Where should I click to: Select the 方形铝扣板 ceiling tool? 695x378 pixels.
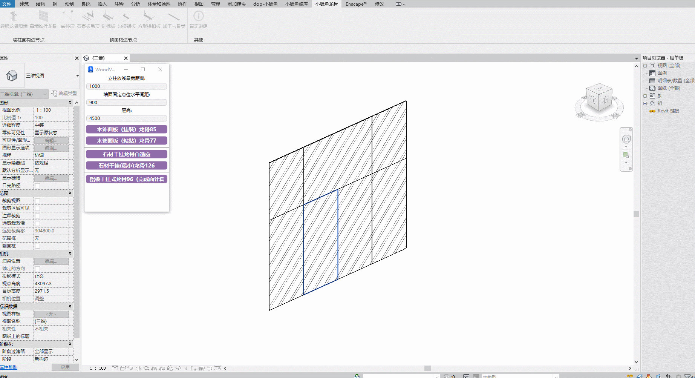tap(149, 17)
